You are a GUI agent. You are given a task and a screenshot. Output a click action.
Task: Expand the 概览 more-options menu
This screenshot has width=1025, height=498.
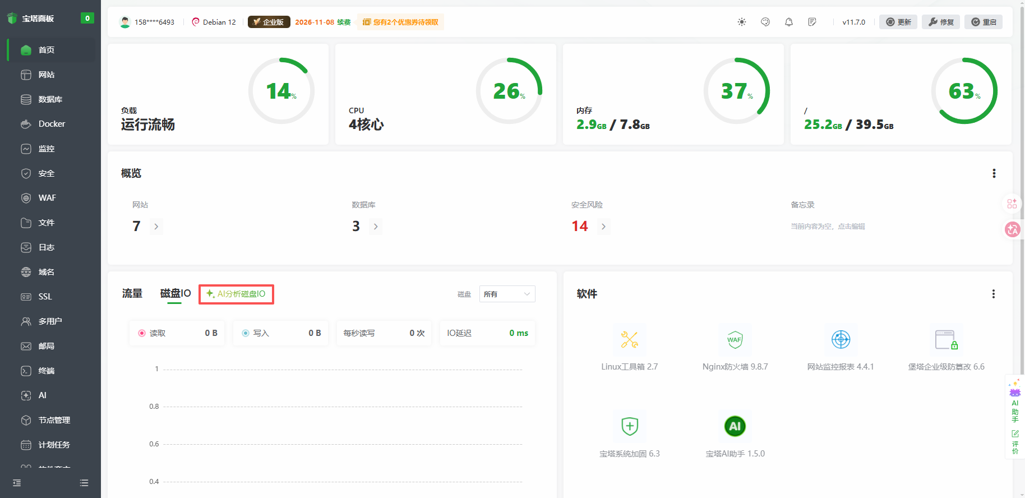click(x=994, y=173)
